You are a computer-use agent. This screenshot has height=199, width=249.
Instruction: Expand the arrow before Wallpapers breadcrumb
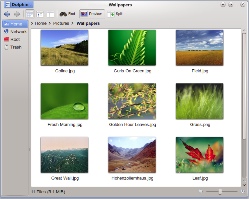[73, 23]
